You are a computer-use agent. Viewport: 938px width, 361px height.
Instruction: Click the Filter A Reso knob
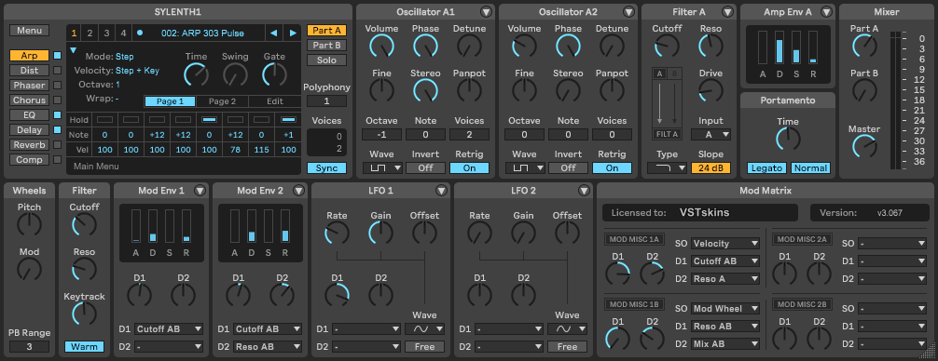710,46
